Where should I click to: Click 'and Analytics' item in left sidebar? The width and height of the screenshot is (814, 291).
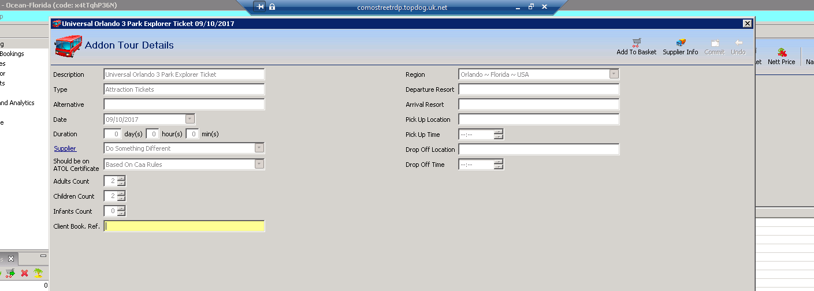17,103
